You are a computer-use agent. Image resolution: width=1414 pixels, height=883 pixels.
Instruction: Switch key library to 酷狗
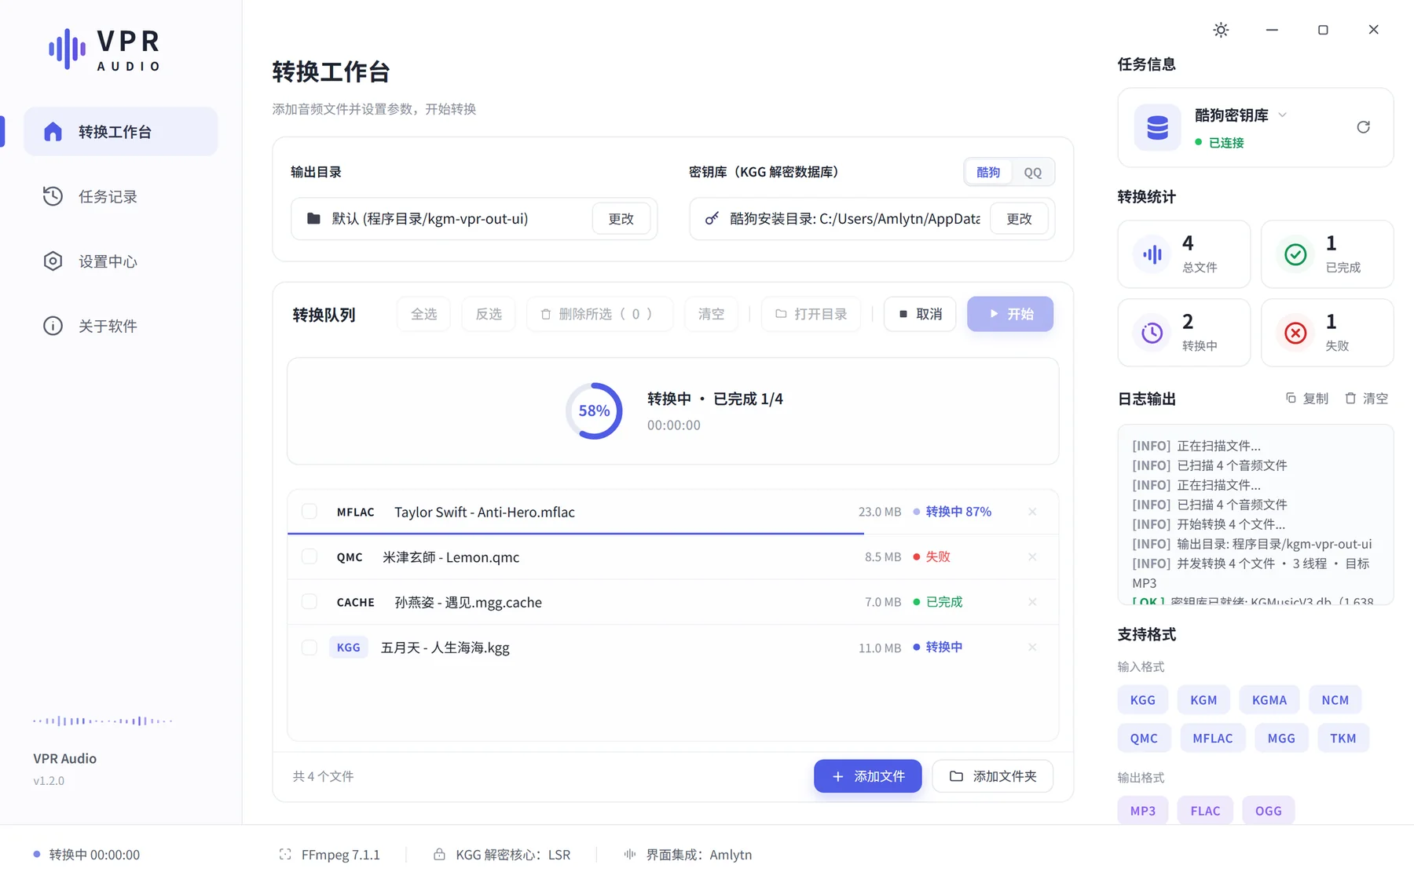[x=988, y=172]
